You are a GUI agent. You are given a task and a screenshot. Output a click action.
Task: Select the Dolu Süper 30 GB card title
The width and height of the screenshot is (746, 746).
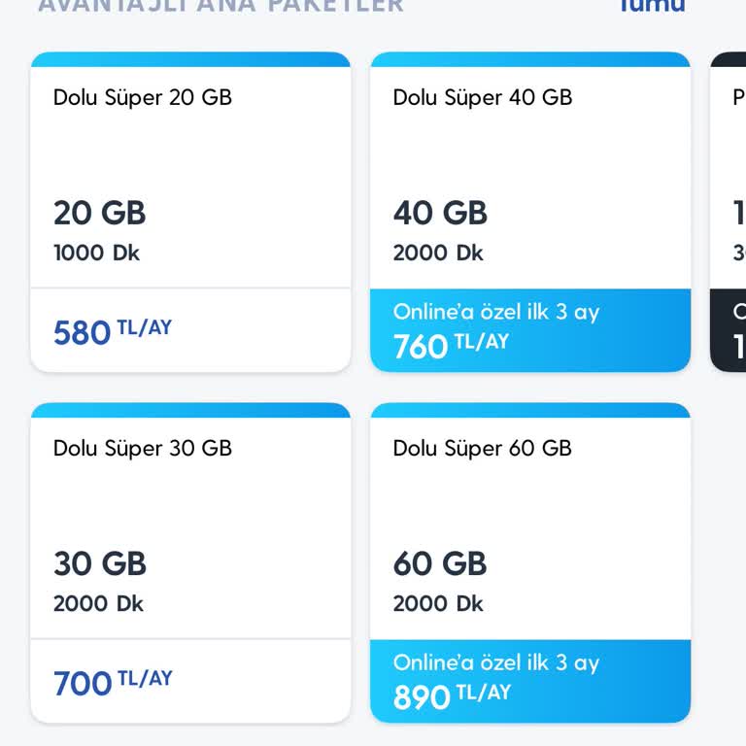click(143, 448)
